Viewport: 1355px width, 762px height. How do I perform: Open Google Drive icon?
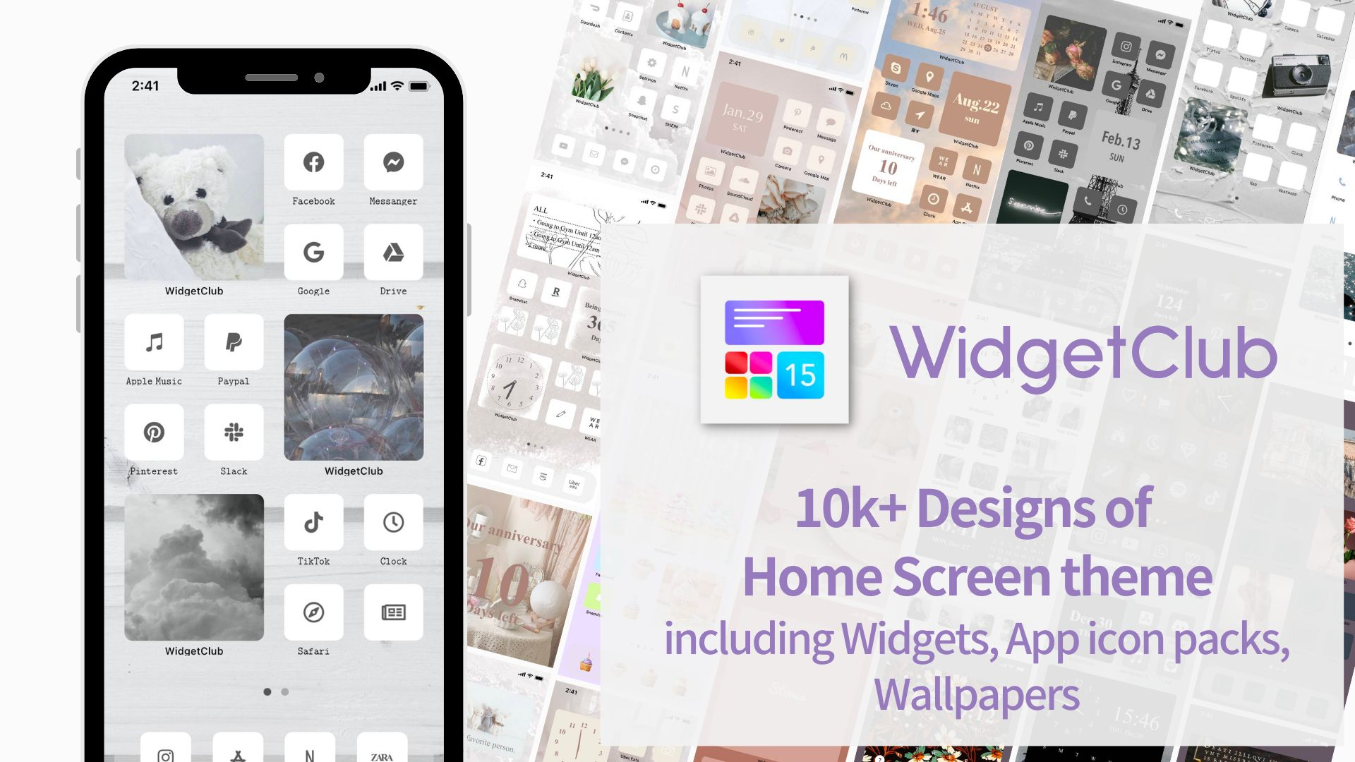(x=392, y=251)
